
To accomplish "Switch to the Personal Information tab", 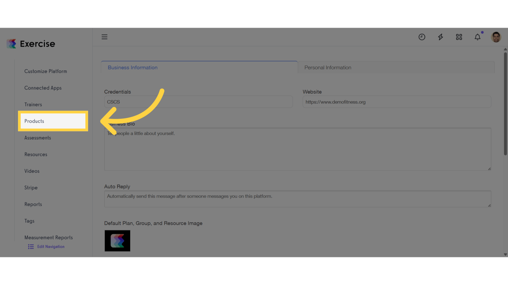I will (x=328, y=67).
